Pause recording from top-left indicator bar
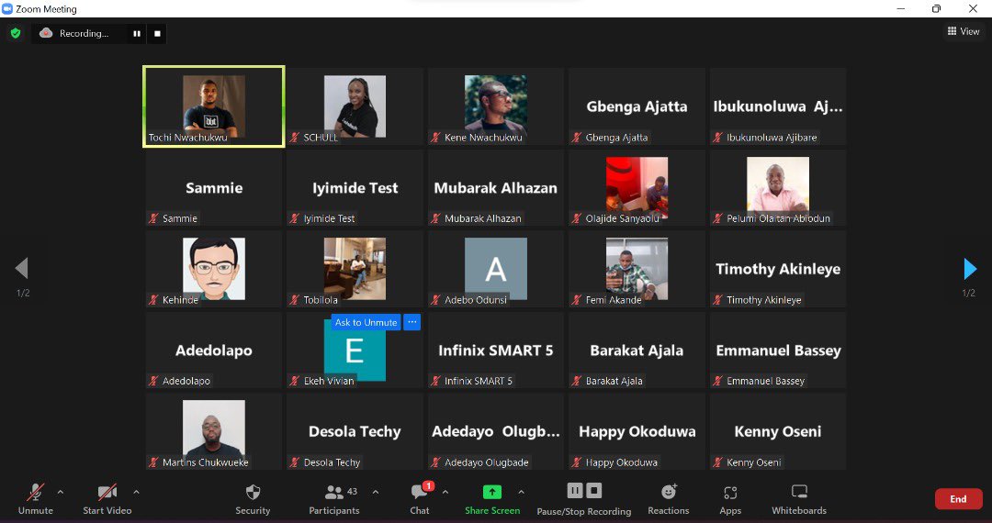This screenshot has width=992, height=523. [x=137, y=33]
